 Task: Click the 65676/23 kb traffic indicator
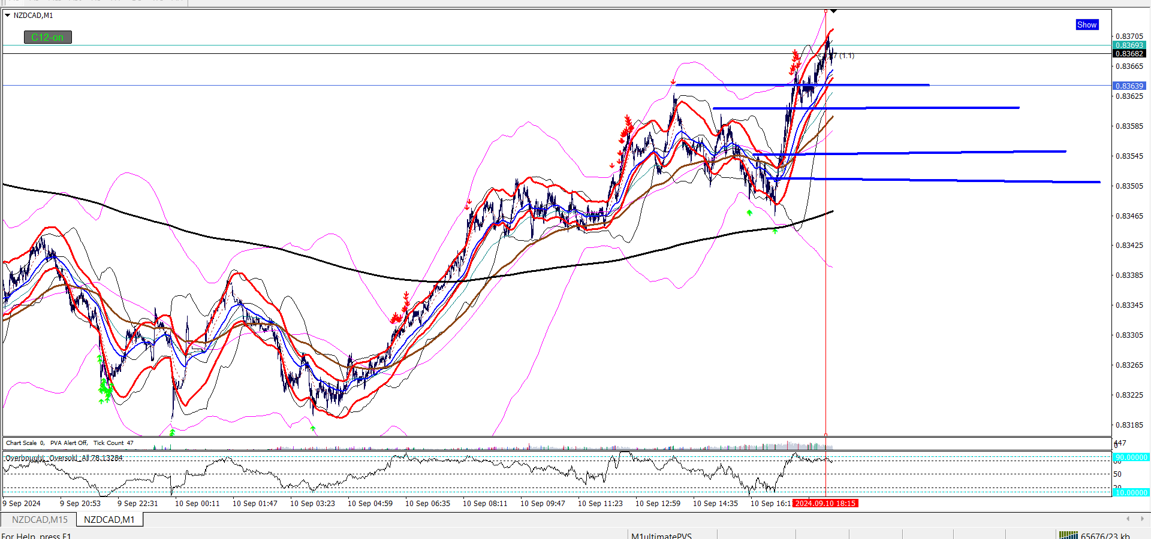click(x=1105, y=535)
